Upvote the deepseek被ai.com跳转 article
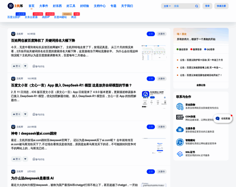This screenshot has height=187, width=236. (x=16, y=159)
